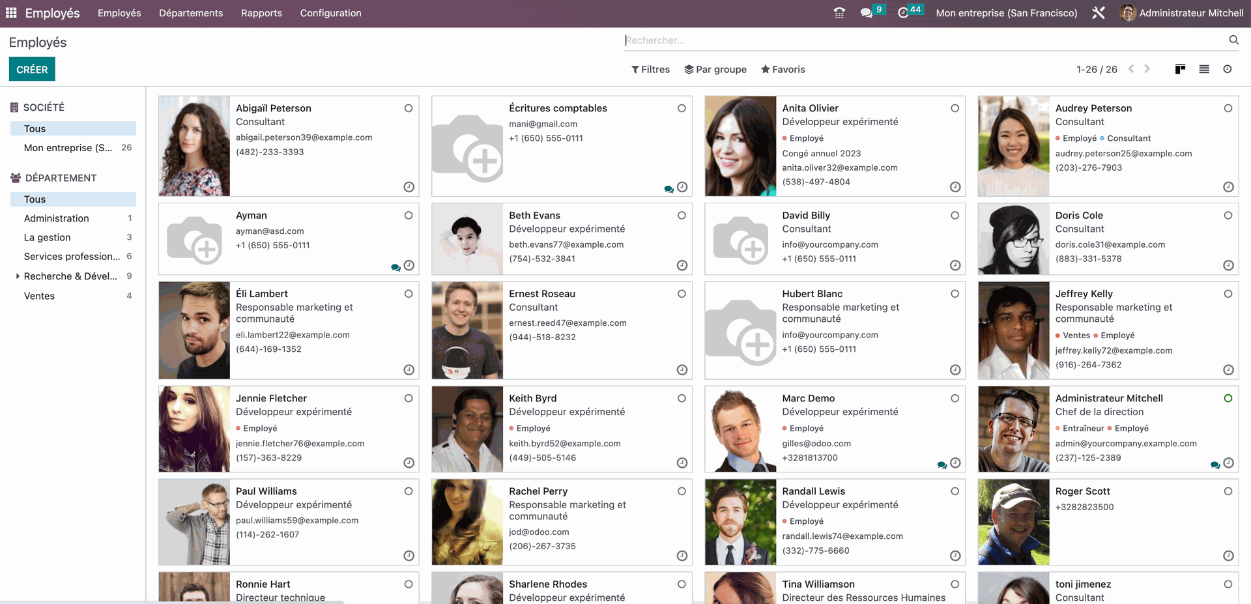
Task: Open the Par groupe dropdown
Action: [715, 69]
